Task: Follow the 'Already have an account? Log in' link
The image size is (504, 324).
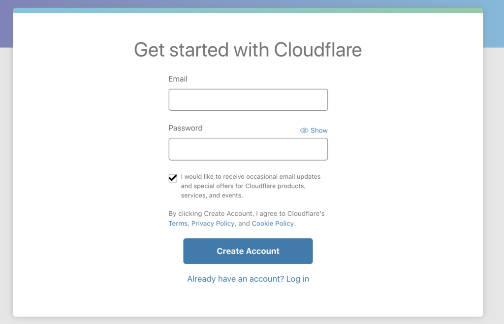Action: (x=248, y=279)
